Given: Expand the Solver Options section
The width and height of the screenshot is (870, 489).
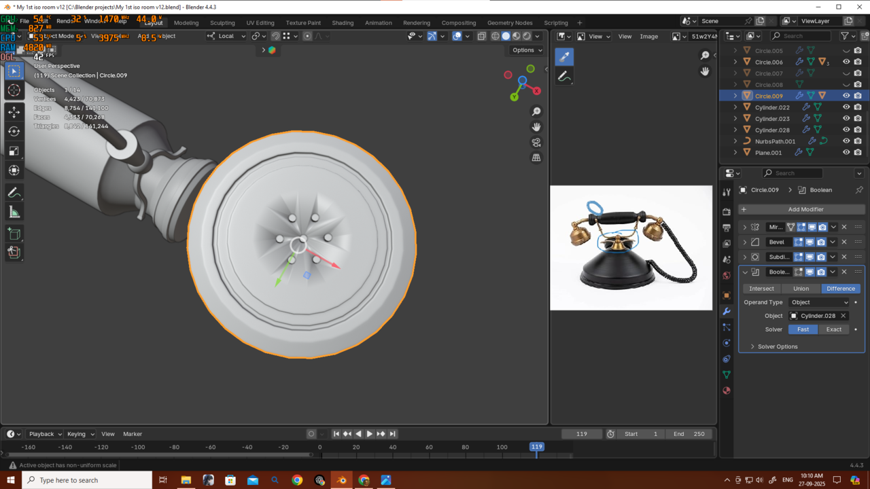Looking at the screenshot, I should [778, 346].
